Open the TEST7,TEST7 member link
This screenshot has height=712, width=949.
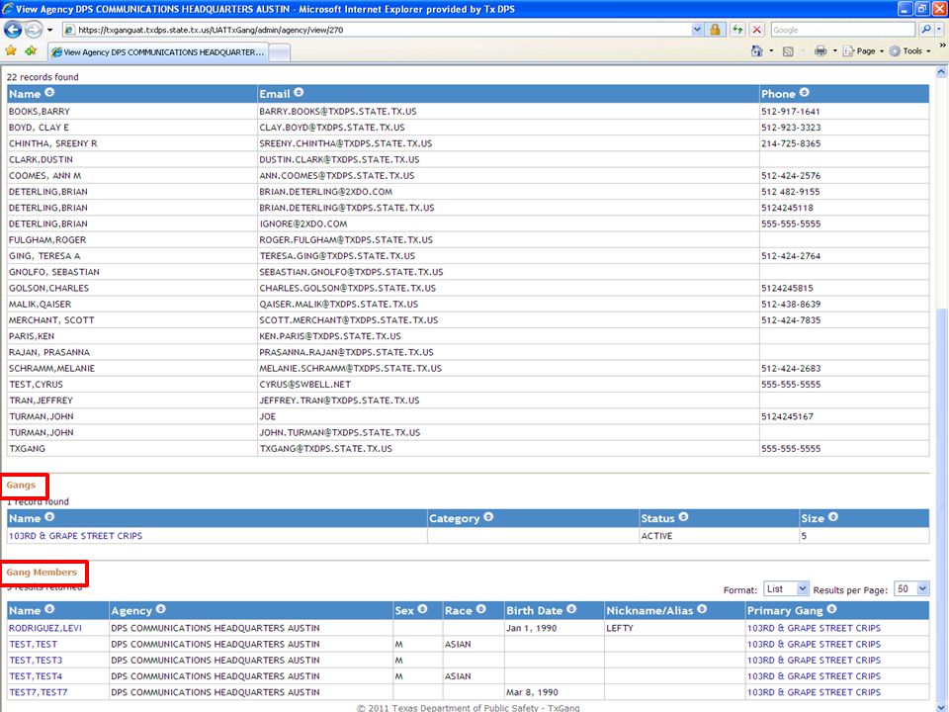tap(39, 692)
